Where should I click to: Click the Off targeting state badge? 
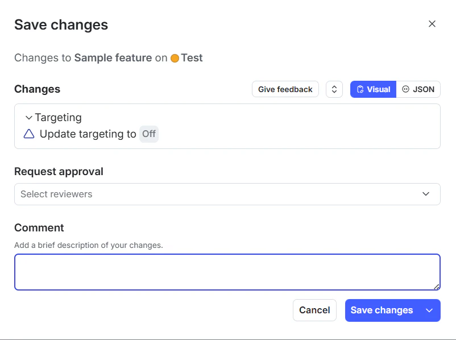coord(149,134)
